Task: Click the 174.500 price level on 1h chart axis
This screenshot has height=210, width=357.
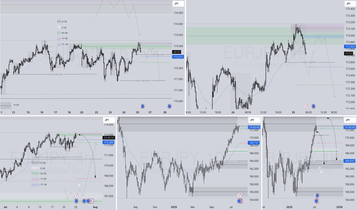Action: (178, 13)
